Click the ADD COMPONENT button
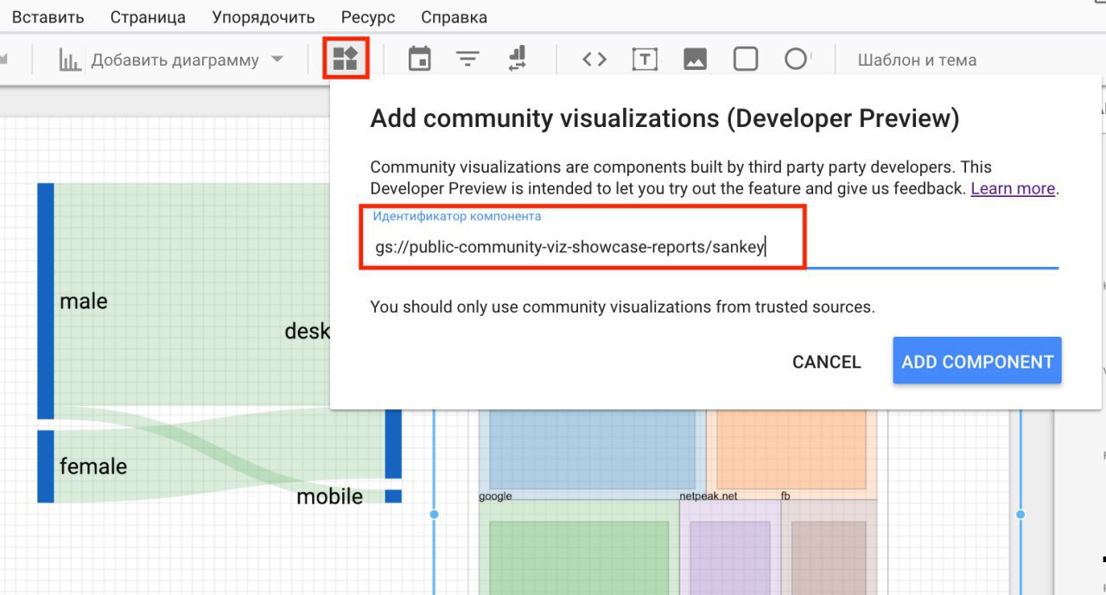 [x=976, y=362]
